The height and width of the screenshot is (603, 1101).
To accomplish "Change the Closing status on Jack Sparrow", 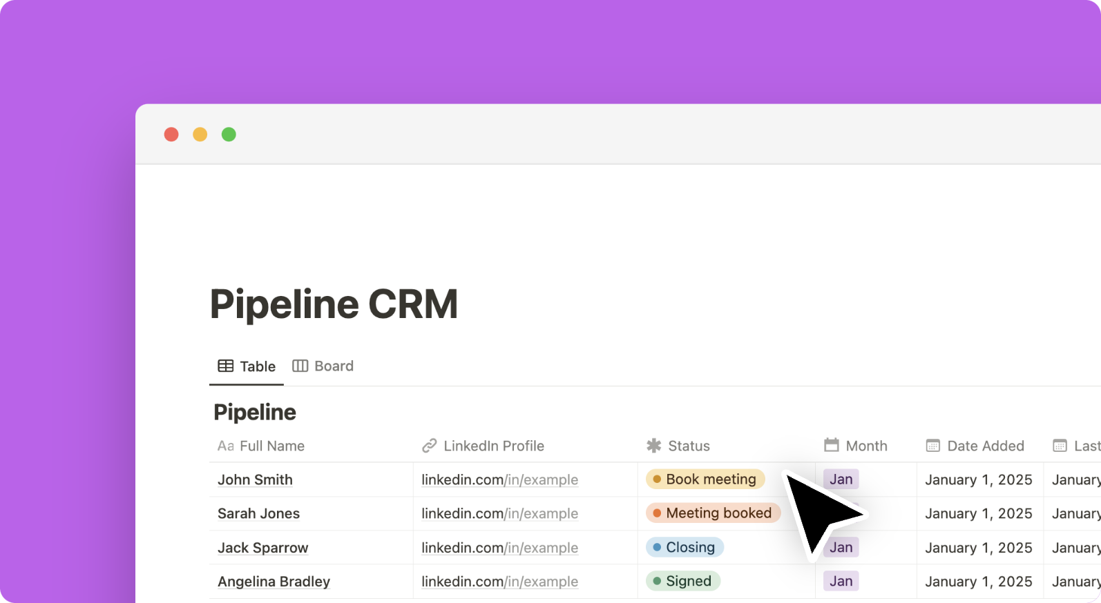I will pyautogui.click(x=684, y=547).
